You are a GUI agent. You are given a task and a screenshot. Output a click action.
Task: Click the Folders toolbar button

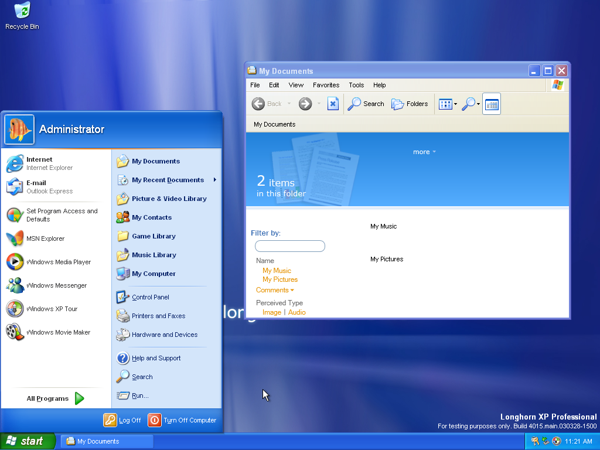click(410, 104)
